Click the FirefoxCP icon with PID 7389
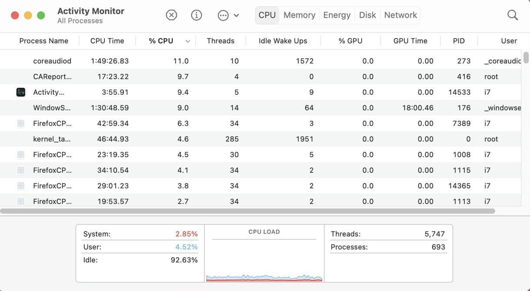Image resolution: width=530 pixels, height=291 pixels. pyautogui.click(x=20, y=123)
